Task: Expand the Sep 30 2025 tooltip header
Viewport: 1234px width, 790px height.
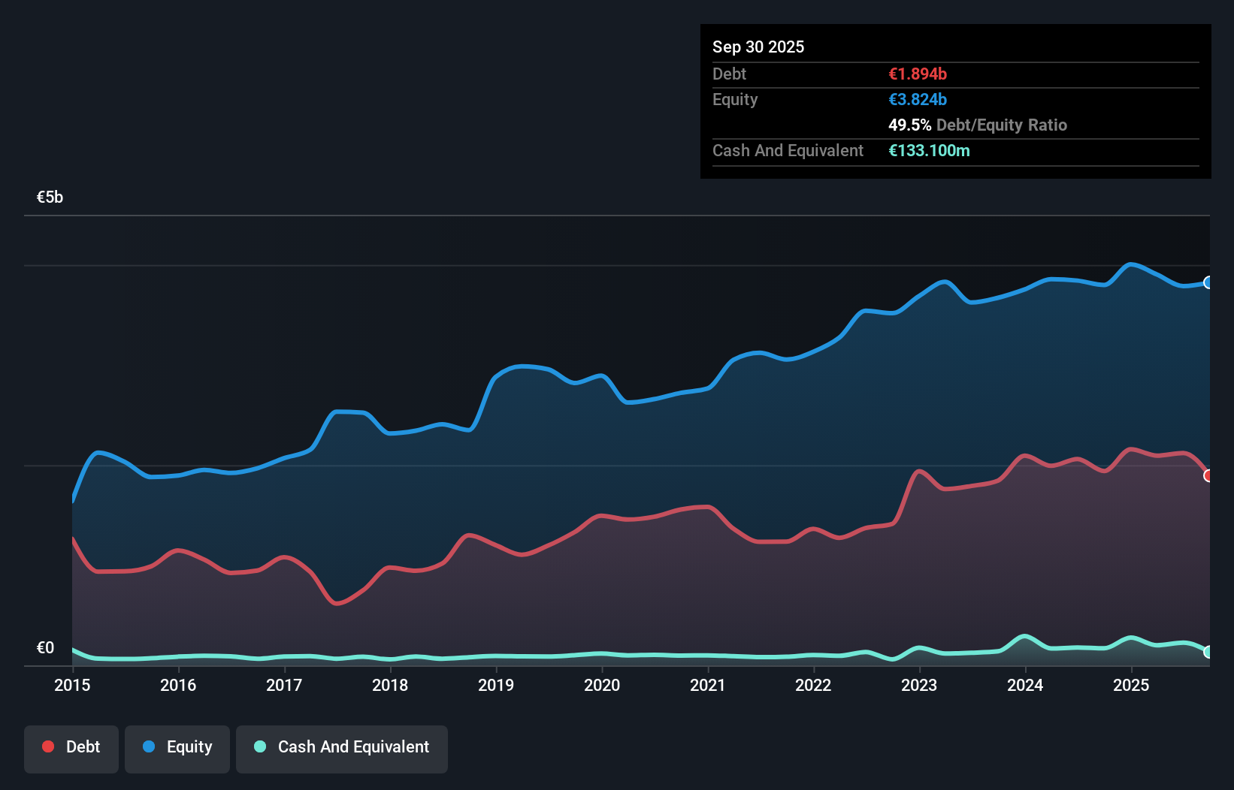Action: [x=758, y=47]
